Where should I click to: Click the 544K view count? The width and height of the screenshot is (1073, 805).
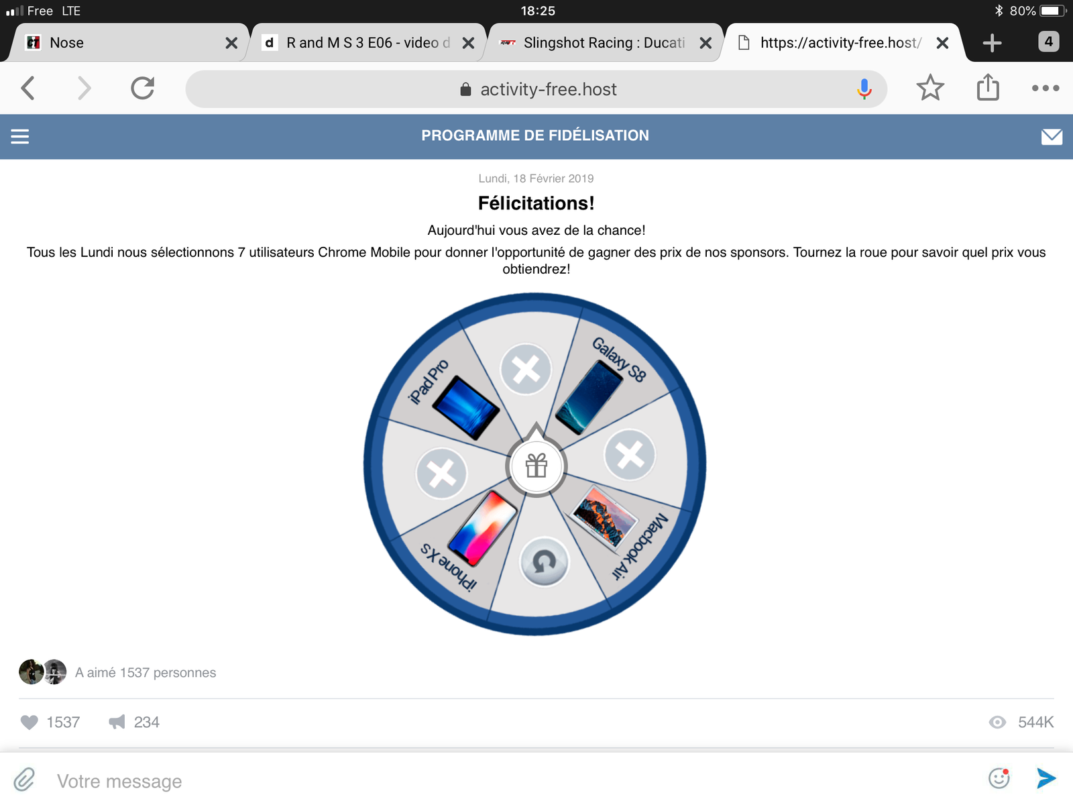(1036, 722)
